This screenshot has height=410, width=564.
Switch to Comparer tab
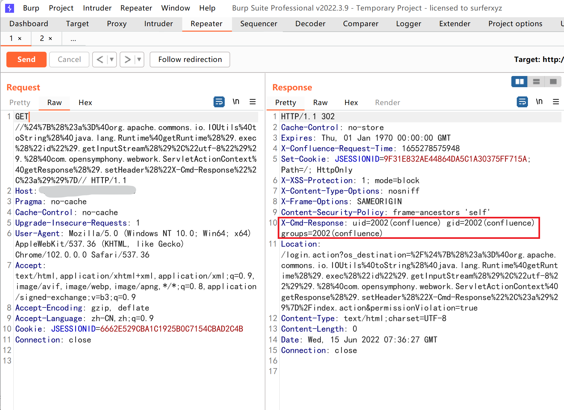pos(361,24)
